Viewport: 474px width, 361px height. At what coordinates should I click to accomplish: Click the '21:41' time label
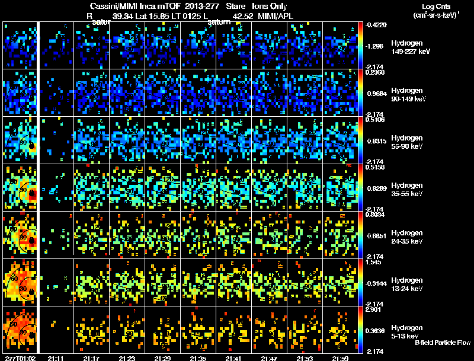(233, 359)
